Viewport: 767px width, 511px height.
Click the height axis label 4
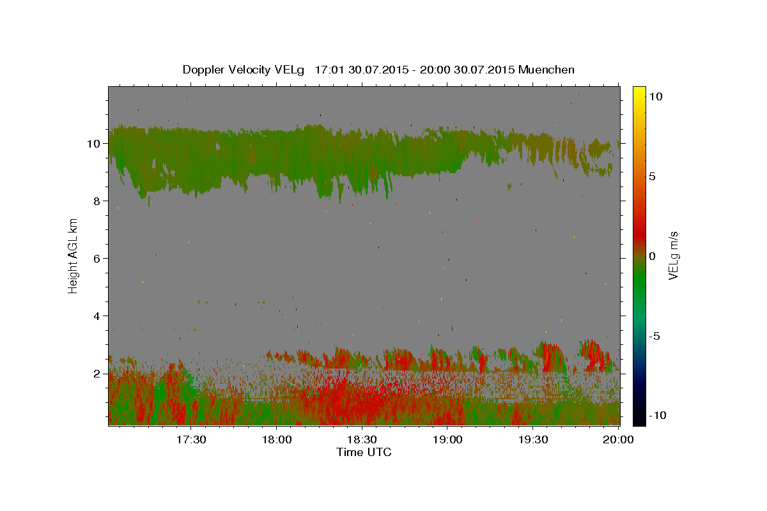97,316
